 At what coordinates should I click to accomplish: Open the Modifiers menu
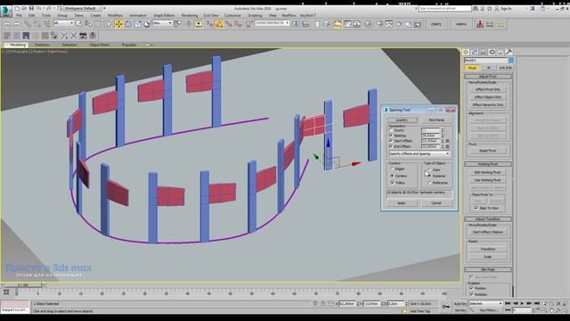click(115, 16)
